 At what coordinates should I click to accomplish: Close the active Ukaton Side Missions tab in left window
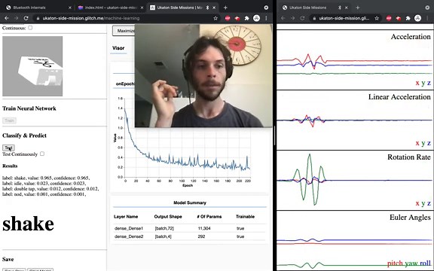(x=215, y=8)
